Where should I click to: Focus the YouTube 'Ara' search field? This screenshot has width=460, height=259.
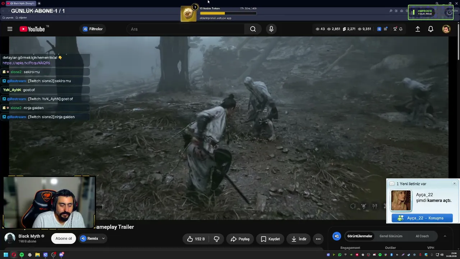186,29
